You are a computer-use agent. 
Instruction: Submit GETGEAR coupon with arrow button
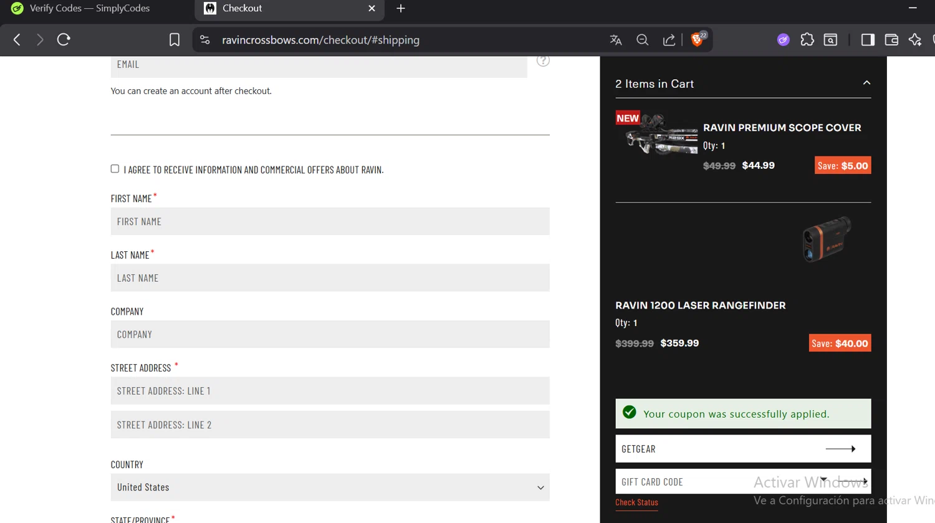(x=841, y=449)
